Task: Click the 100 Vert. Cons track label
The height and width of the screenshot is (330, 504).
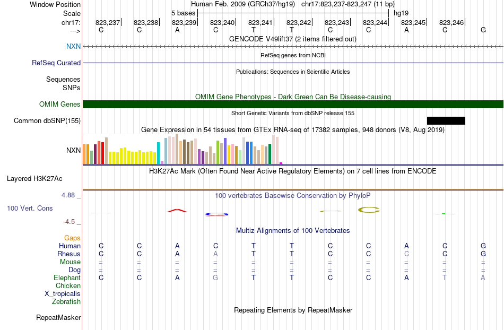Action: [x=30, y=208]
